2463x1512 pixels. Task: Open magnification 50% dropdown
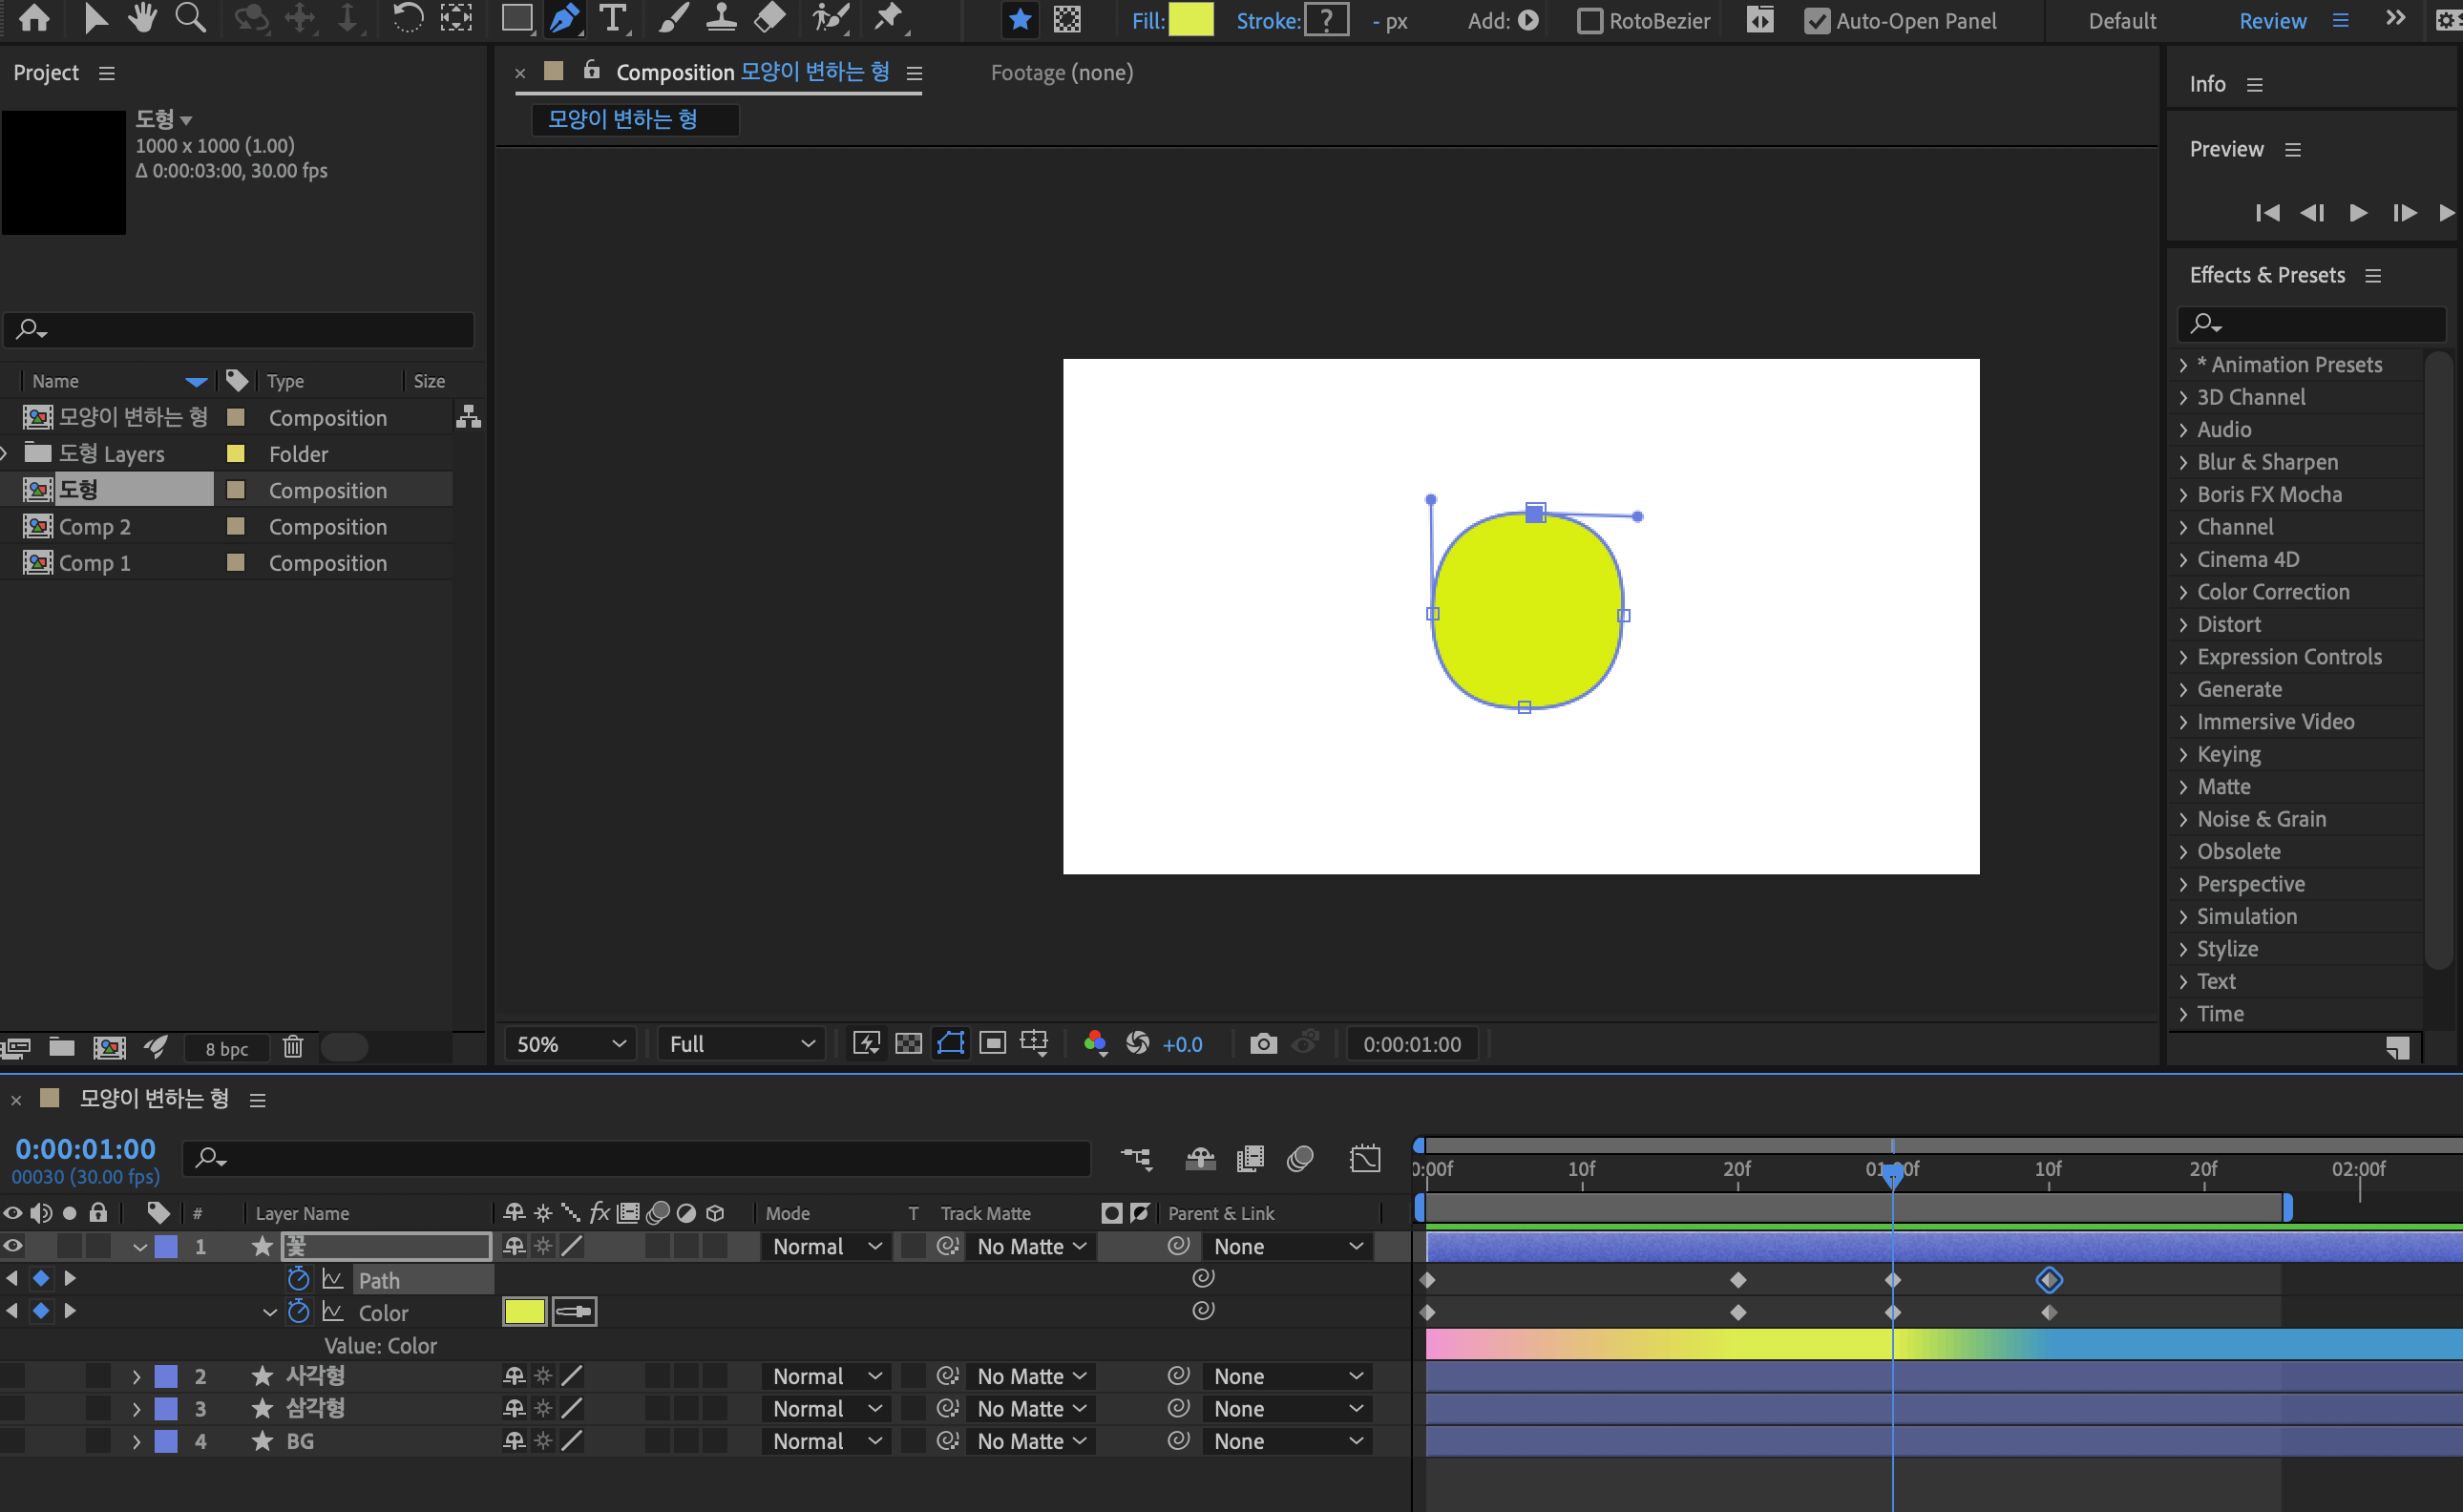pos(571,1044)
